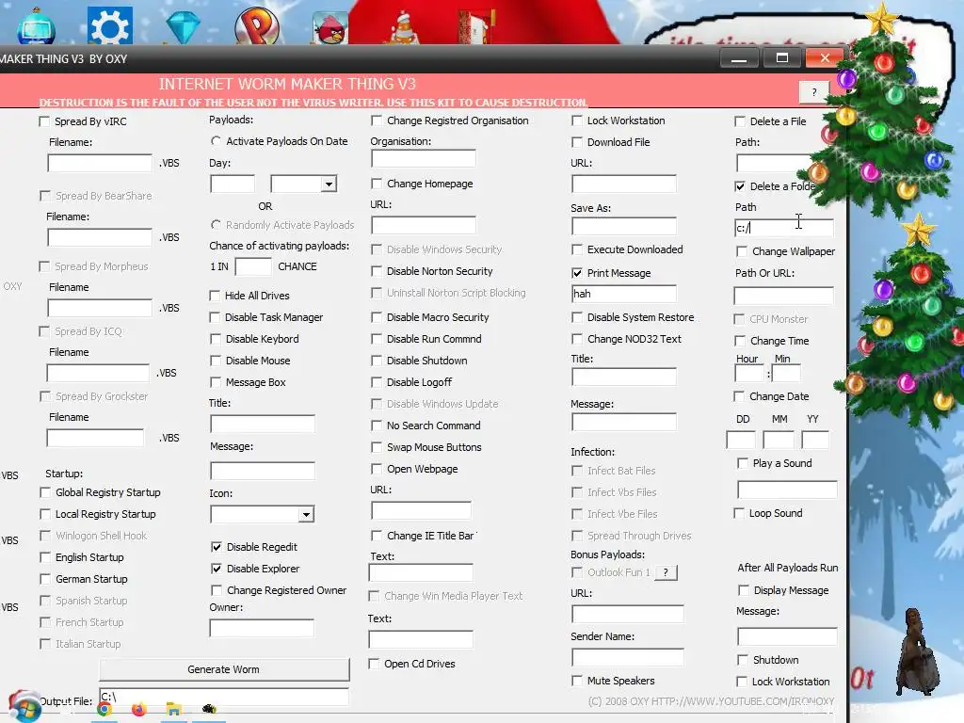This screenshot has height=723, width=964.
Task: Click the Change Time Hour field
Action: (x=749, y=373)
